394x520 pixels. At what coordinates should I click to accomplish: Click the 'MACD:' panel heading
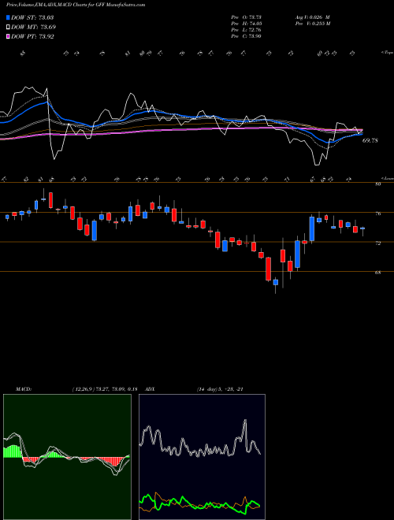24,389
